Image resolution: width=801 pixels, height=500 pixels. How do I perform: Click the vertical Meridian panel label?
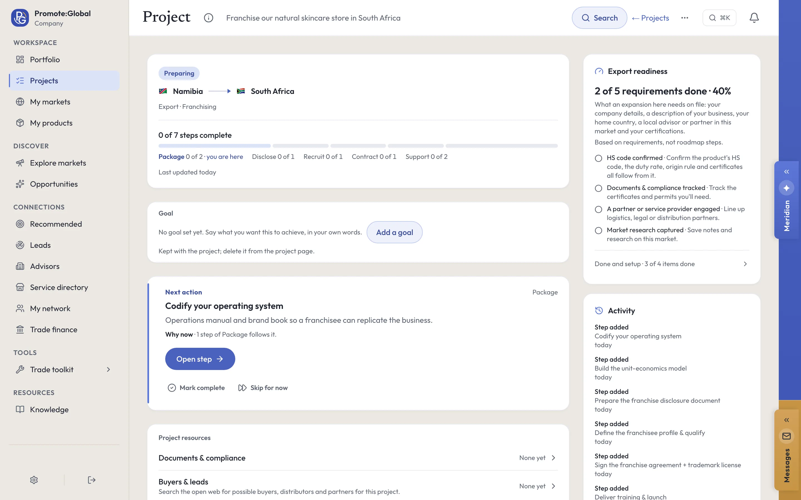coord(787,216)
